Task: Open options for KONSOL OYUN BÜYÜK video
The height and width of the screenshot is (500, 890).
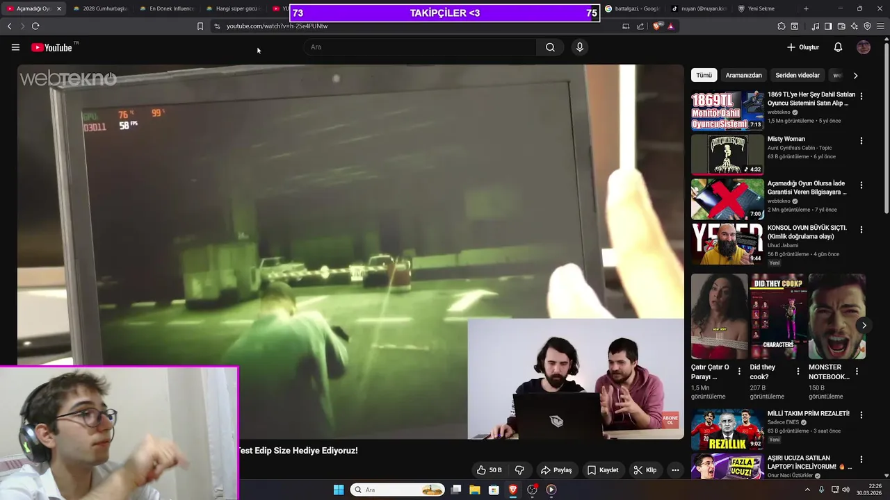Action: pos(861,229)
